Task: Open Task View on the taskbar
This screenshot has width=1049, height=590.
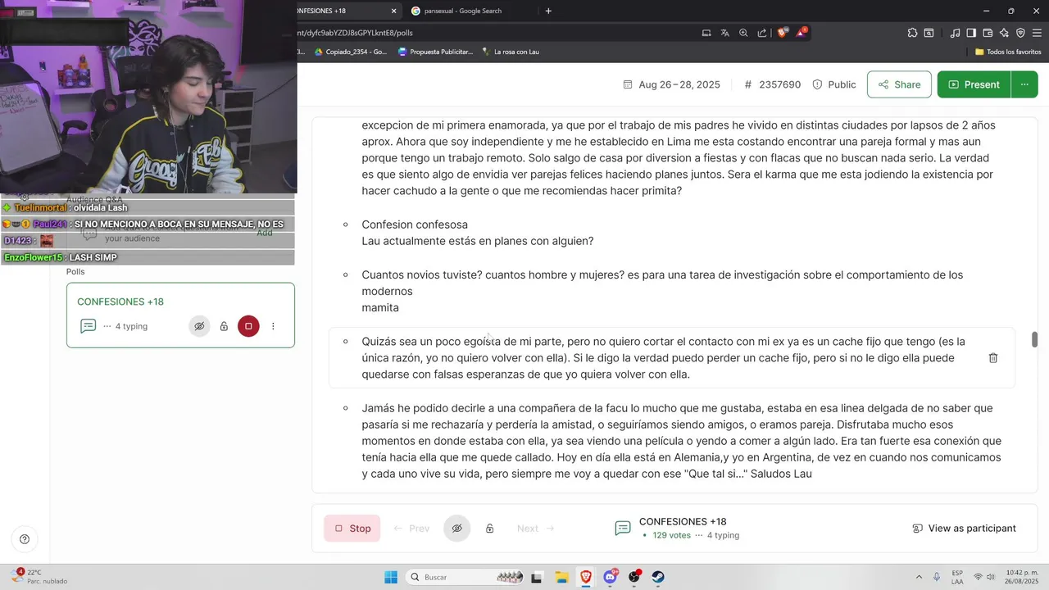Action: coord(537,577)
